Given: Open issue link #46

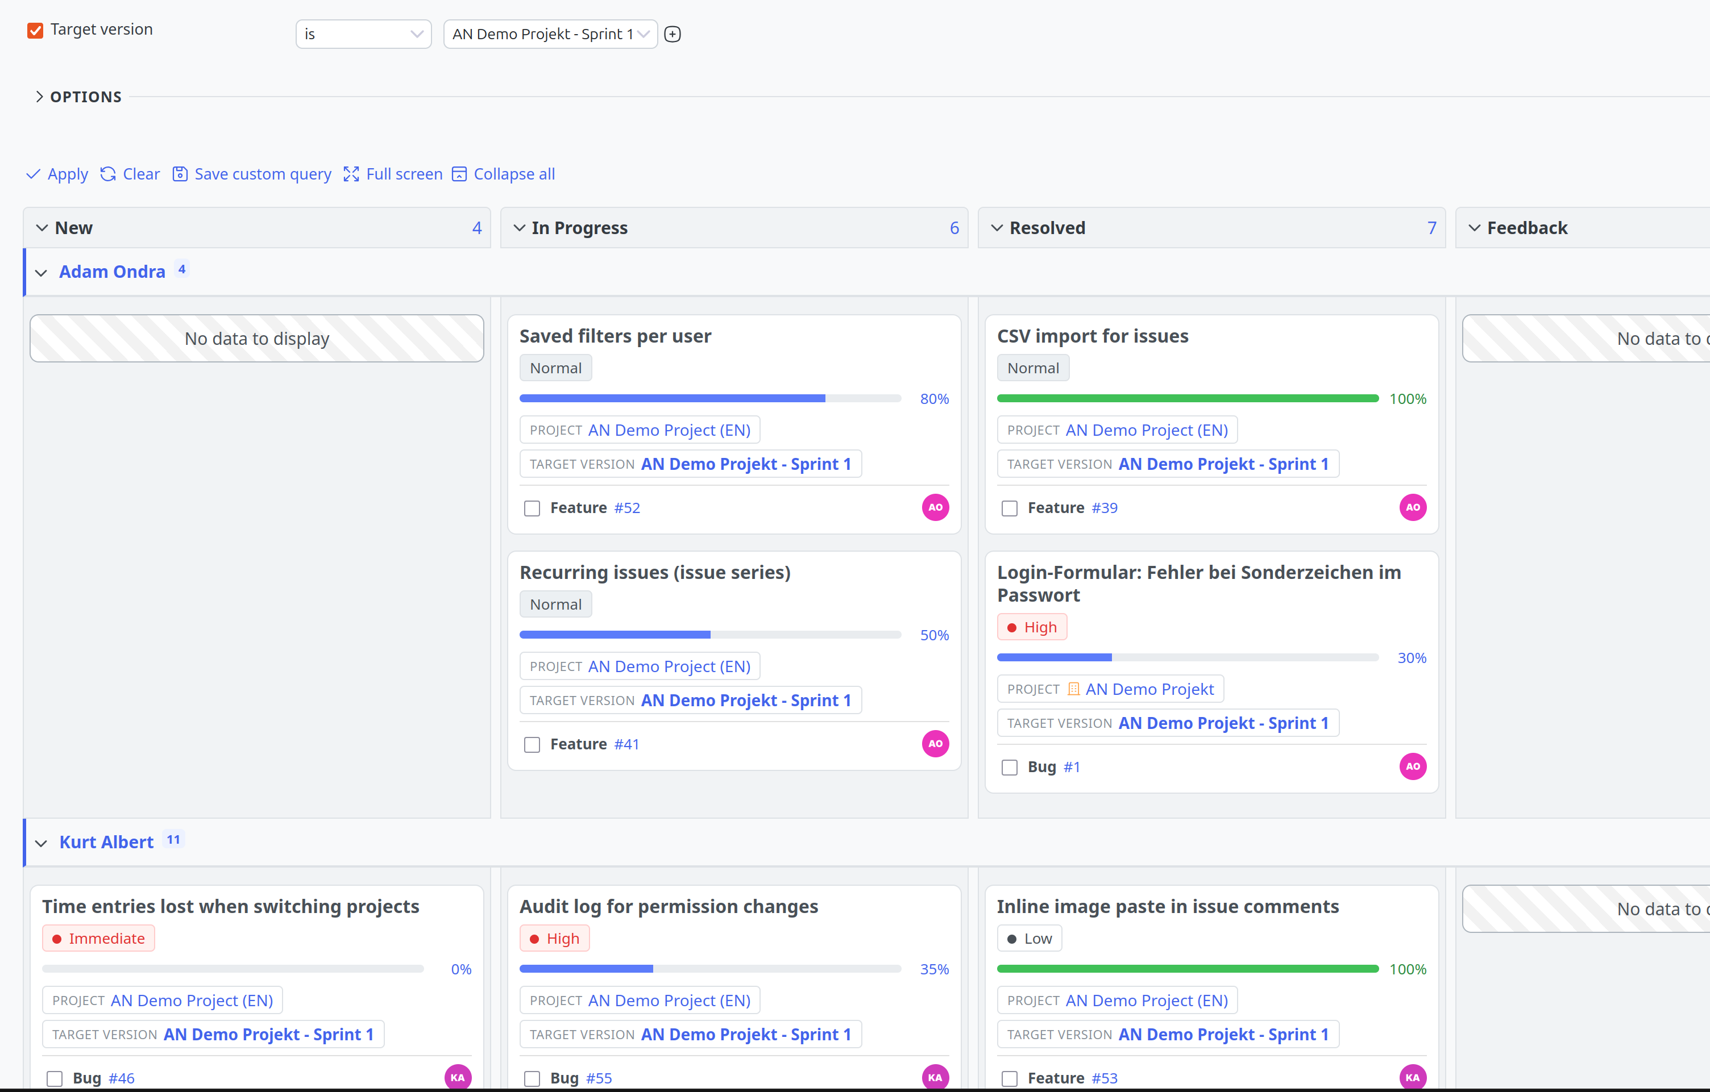Looking at the screenshot, I should click(x=122, y=1078).
